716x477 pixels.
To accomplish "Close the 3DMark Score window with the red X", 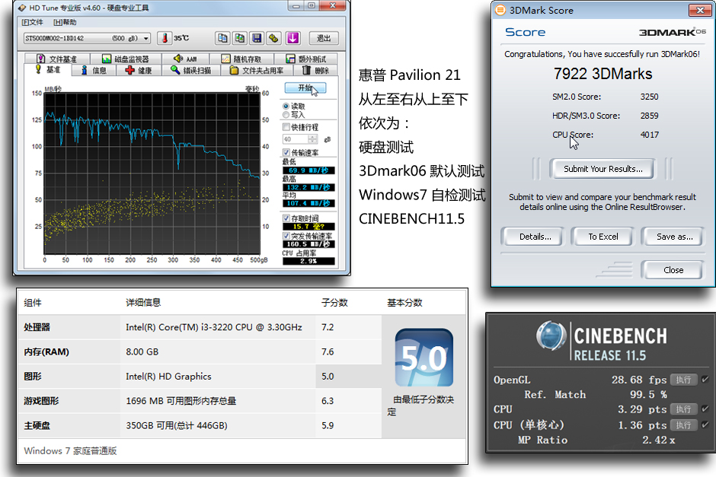I will pos(700,10).
